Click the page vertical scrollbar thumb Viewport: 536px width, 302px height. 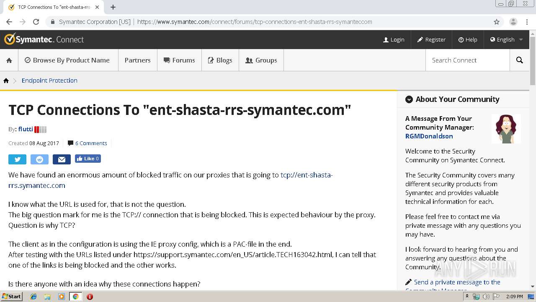pyautogui.click(x=532, y=61)
